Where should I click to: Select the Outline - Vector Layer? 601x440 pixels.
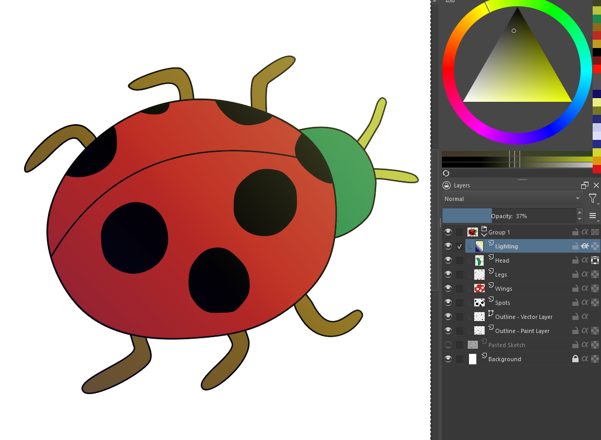click(524, 317)
